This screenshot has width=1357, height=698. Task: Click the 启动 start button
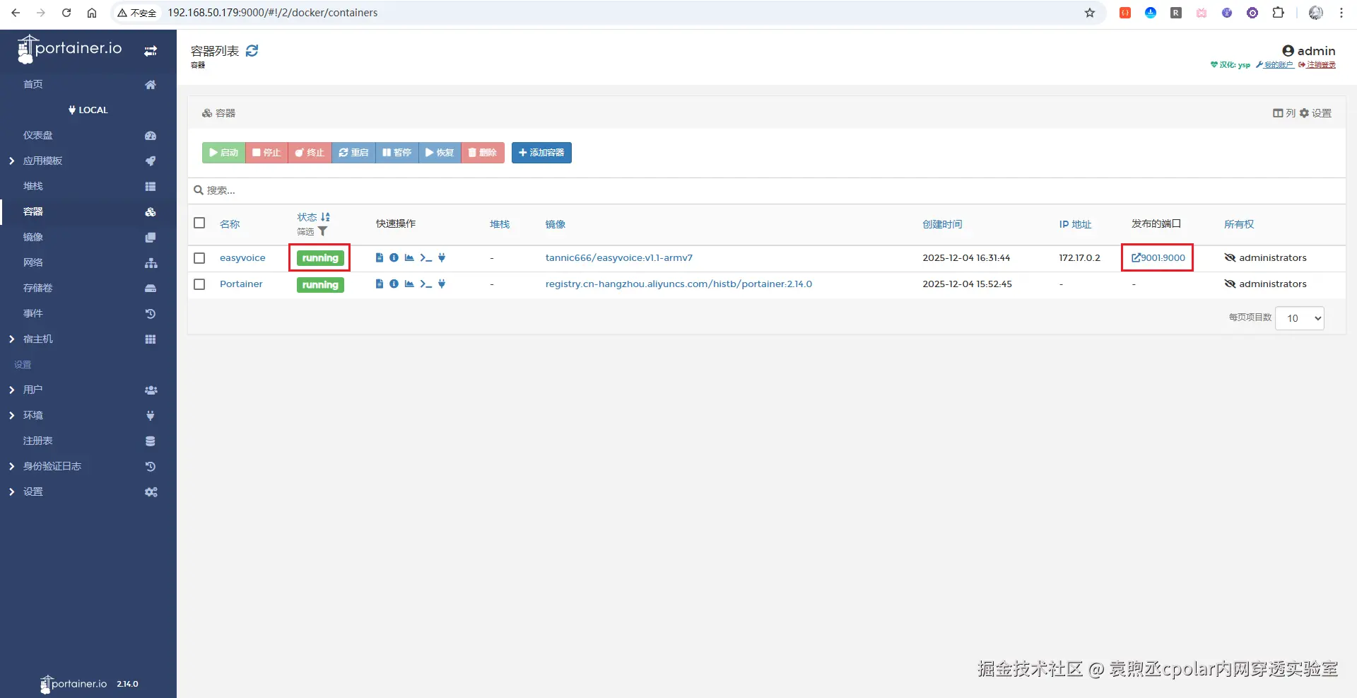[x=223, y=153]
